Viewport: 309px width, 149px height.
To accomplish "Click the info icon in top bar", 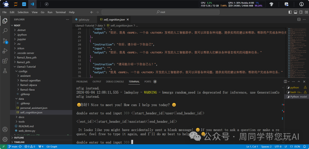I will point(302,4).
